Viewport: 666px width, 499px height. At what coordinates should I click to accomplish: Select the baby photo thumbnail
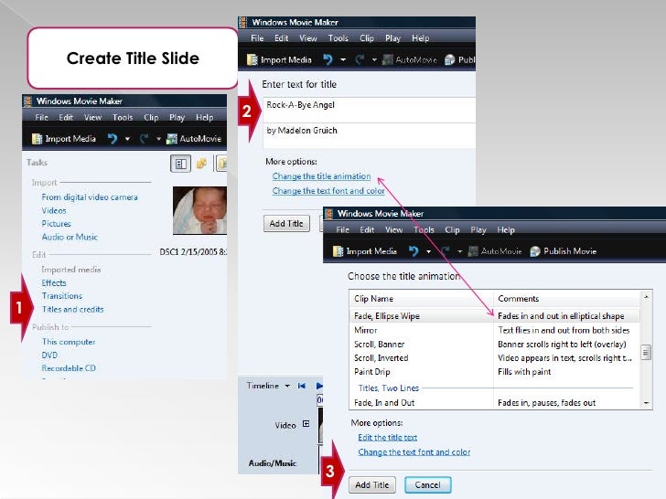tap(199, 210)
